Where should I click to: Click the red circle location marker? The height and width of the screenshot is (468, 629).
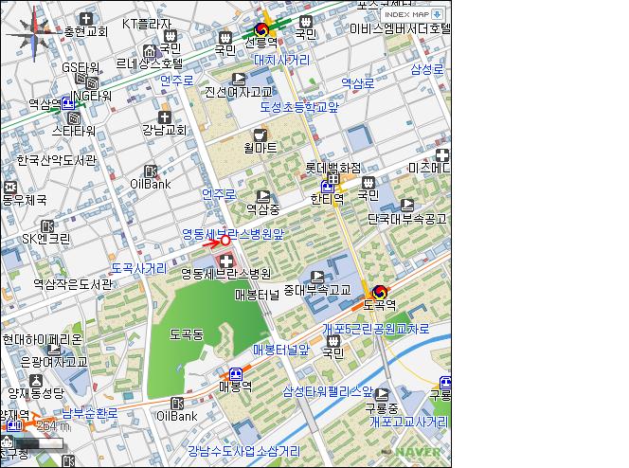(225, 241)
